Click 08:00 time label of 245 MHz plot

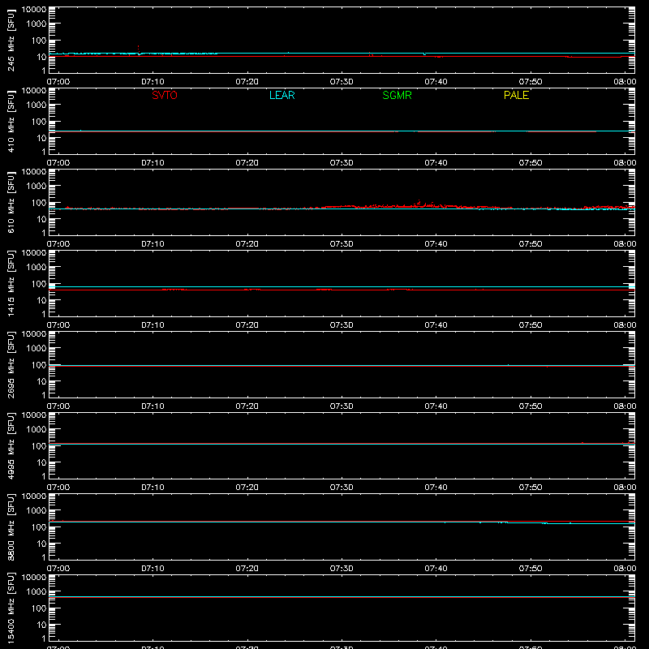click(x=625, y=82)
